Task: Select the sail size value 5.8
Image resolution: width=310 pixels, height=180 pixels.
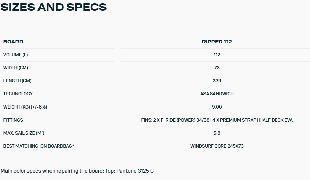Action: [217, 133]
